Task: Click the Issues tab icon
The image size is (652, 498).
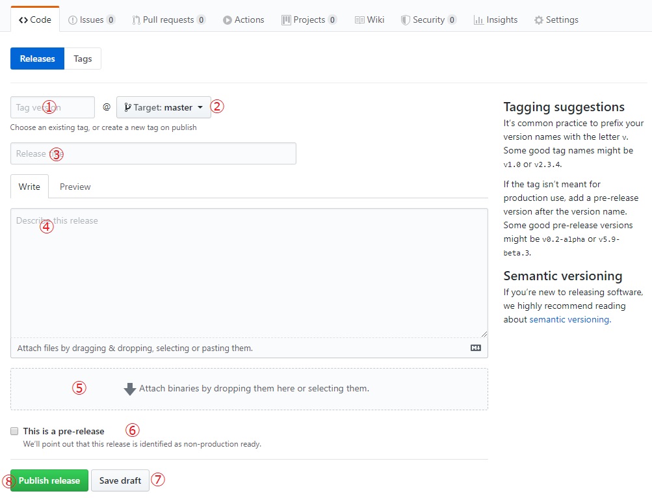Action: (73, 20)
